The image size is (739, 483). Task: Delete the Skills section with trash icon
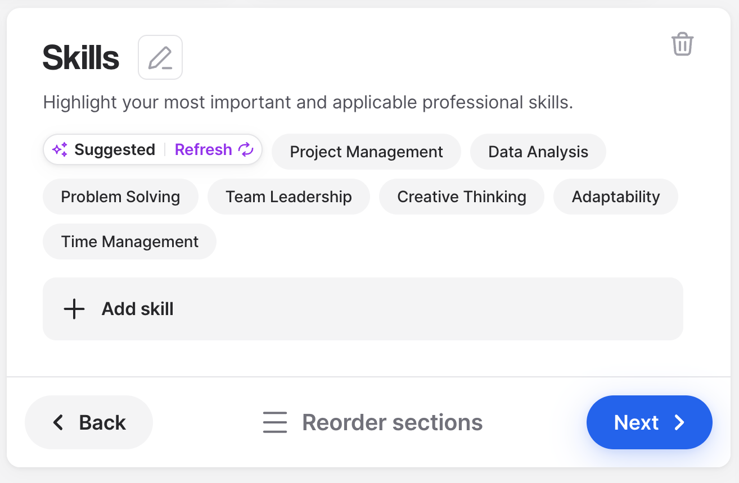pyautogui.click(x=682, y=44)
